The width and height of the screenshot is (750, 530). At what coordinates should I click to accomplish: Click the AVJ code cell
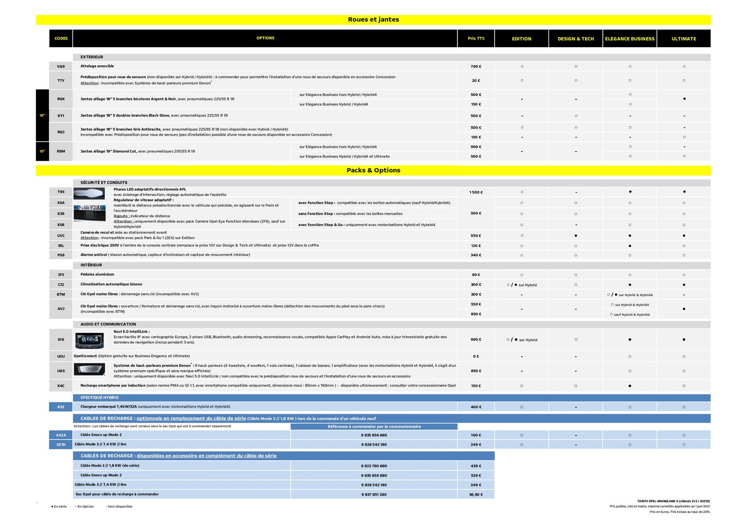pos(61,309)
